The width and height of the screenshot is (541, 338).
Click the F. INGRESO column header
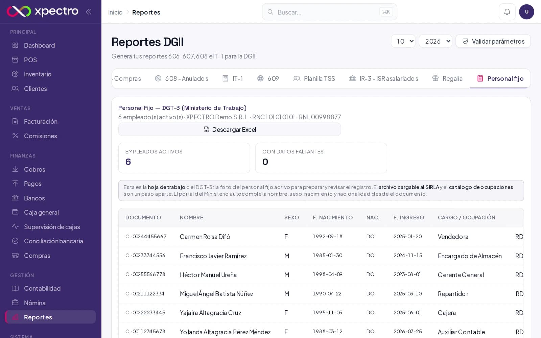409,217
